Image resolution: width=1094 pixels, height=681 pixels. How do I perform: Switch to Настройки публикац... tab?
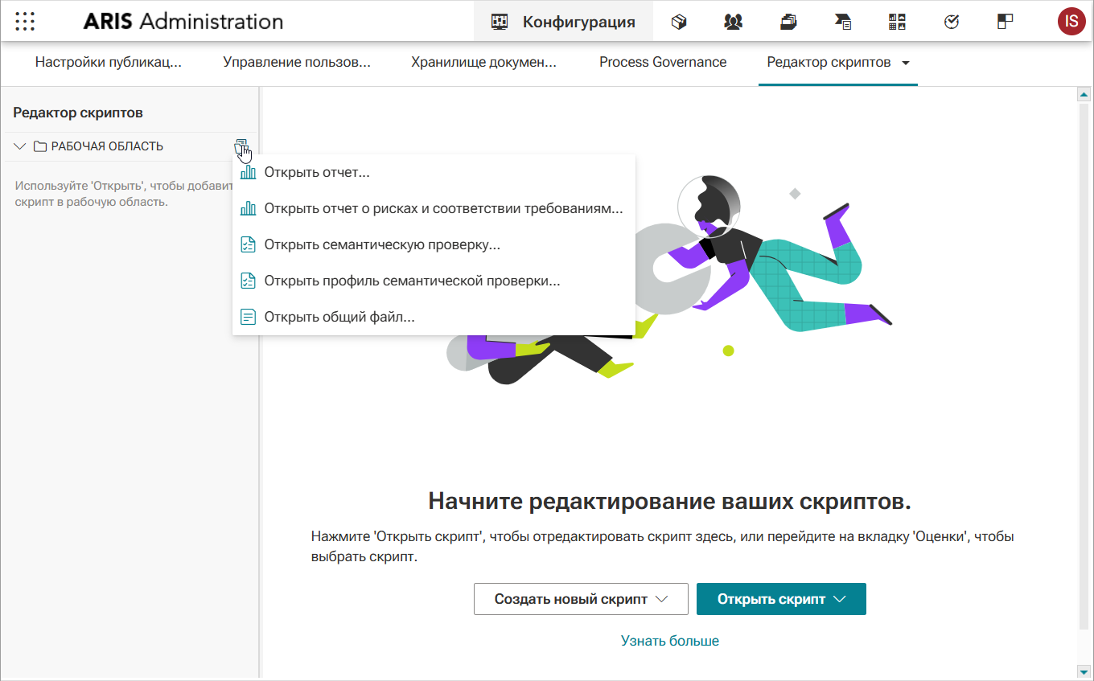(109, 62)
